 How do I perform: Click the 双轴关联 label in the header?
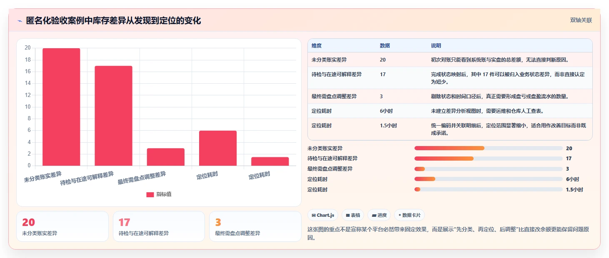581,20
